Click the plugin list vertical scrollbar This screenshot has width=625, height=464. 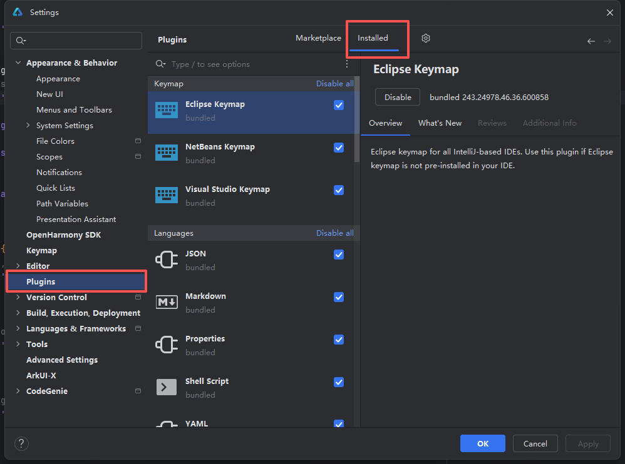(357, 119)
